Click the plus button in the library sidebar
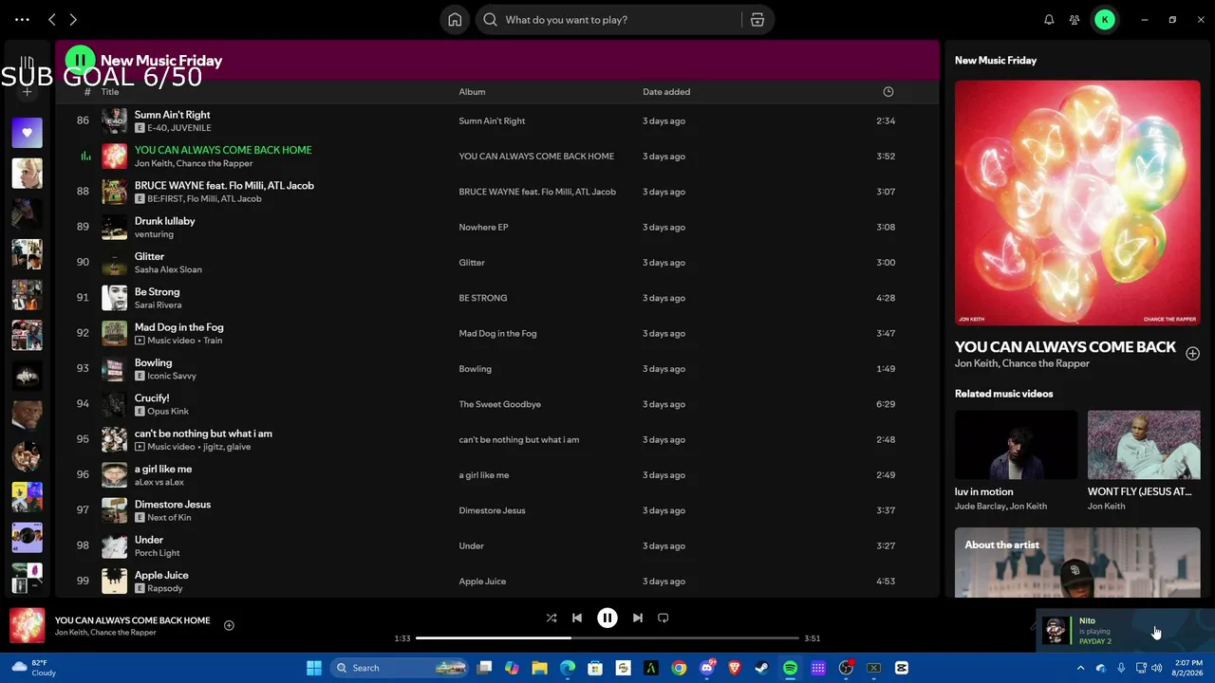Image resolution: width=1215 pixels, height=683 pixels. click(28, 92)
